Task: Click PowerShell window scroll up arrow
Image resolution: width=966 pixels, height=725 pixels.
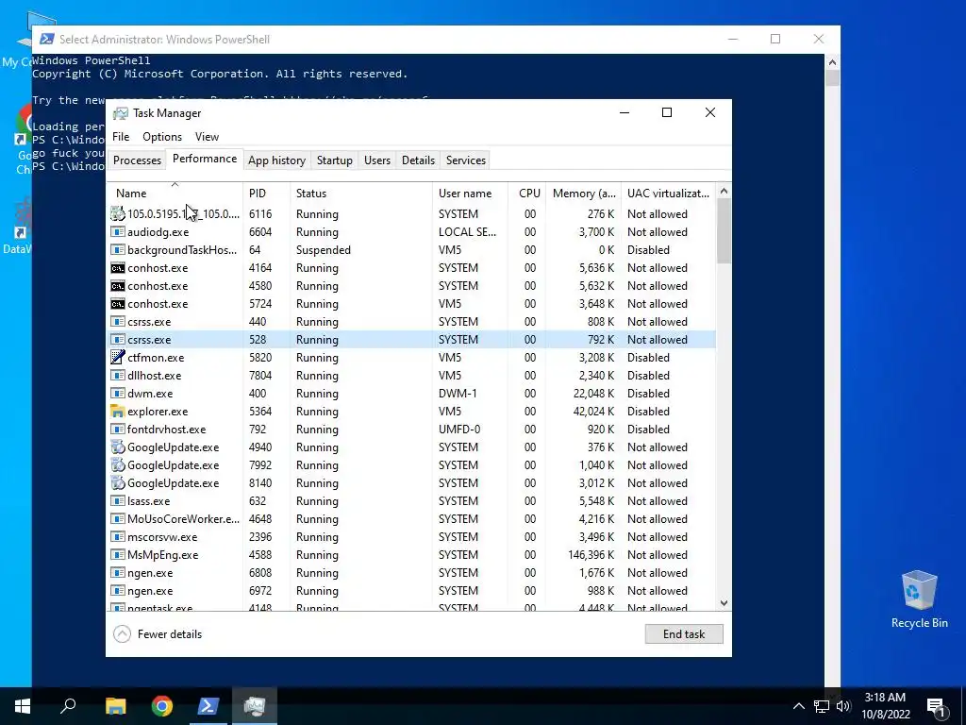Action: (x=832, y=61)
